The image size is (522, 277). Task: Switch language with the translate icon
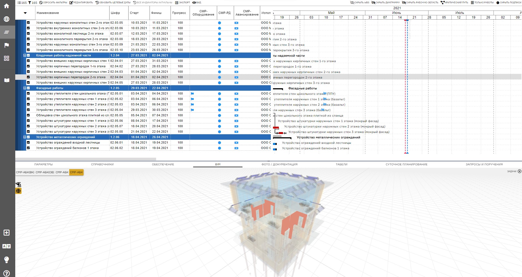pos(7,246)
